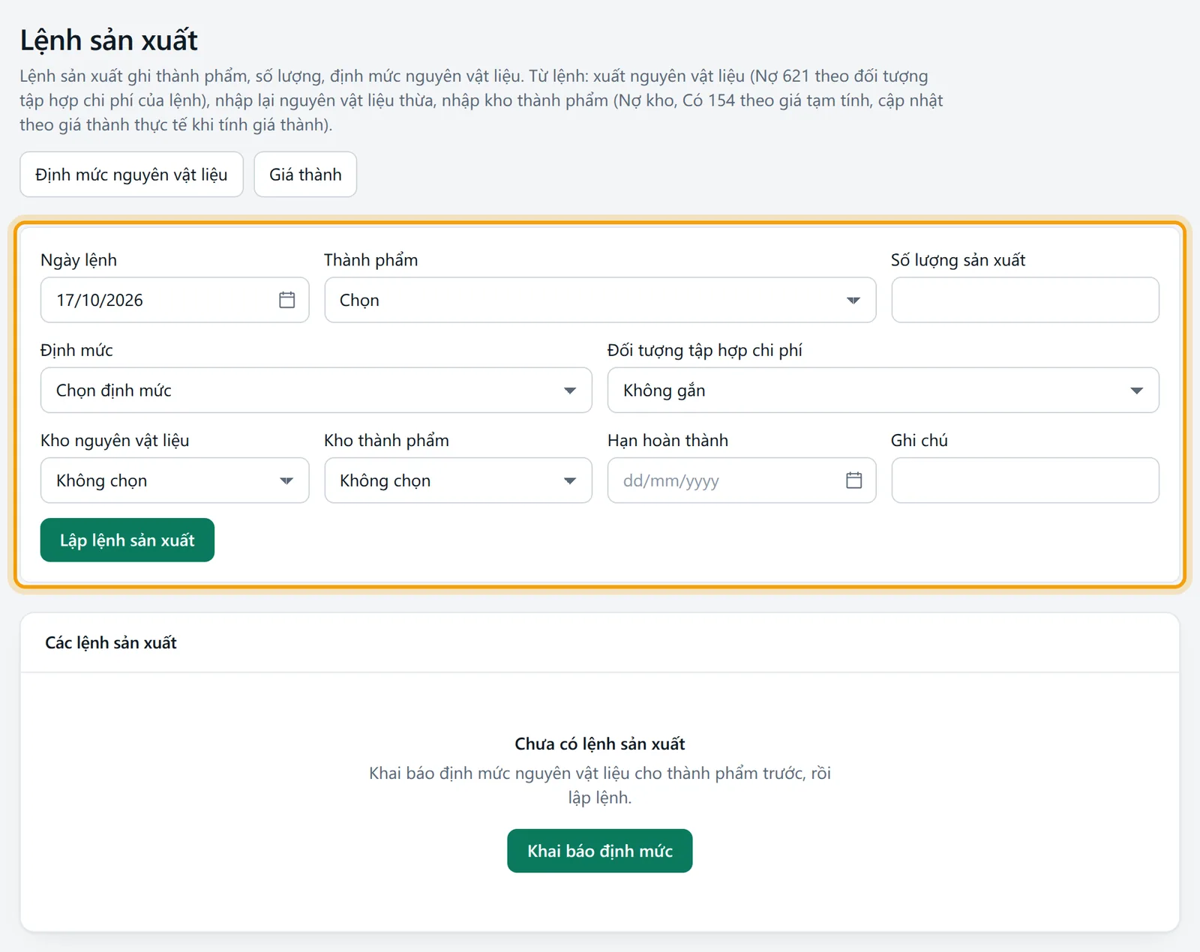
Task: Open calendar picker in Ngày lệnh field
Action: tap(286, 300)
